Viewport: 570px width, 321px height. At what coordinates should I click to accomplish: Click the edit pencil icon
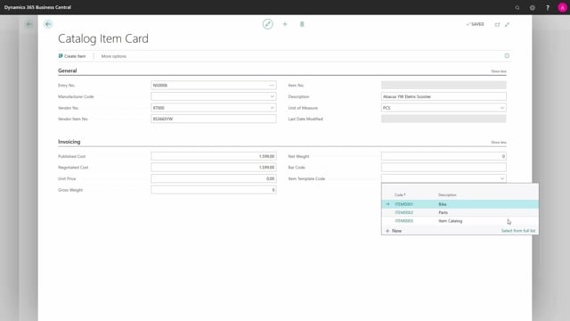point(267,24)
